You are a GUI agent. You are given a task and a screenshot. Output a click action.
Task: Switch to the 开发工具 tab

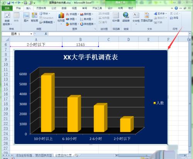point(97,8)
